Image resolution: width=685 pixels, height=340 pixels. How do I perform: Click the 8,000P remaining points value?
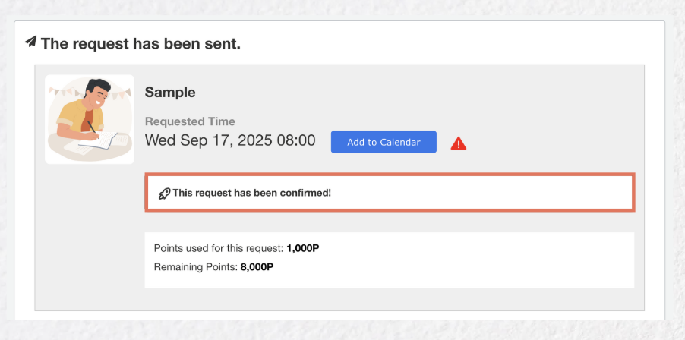tap(257, 267)
